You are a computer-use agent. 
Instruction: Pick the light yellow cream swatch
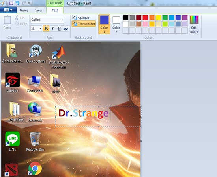pyautogui.click(x=158, y=24)
